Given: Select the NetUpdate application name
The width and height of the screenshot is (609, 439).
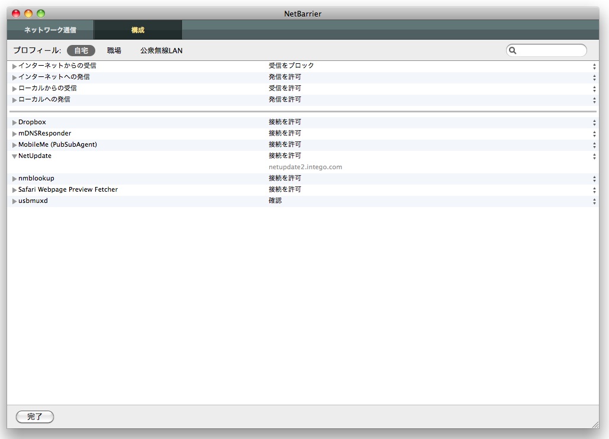Looking at the screenshot, I should coord(34,156).
